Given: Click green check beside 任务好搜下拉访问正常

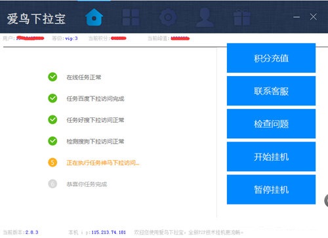Looking at the screenshot, I should [x=52, y=119].
